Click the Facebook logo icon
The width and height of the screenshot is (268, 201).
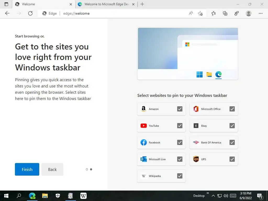(x=144, y=142)
